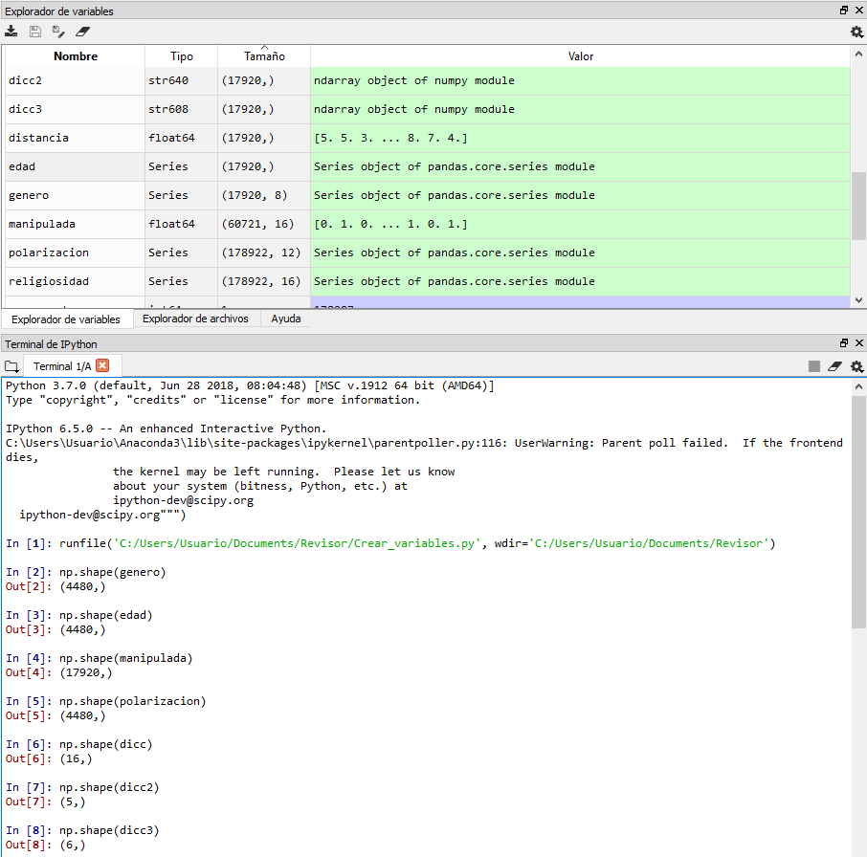Screen dimensions: 867x857
Task: Sort by the Tamaño column header
Action: 264,56
